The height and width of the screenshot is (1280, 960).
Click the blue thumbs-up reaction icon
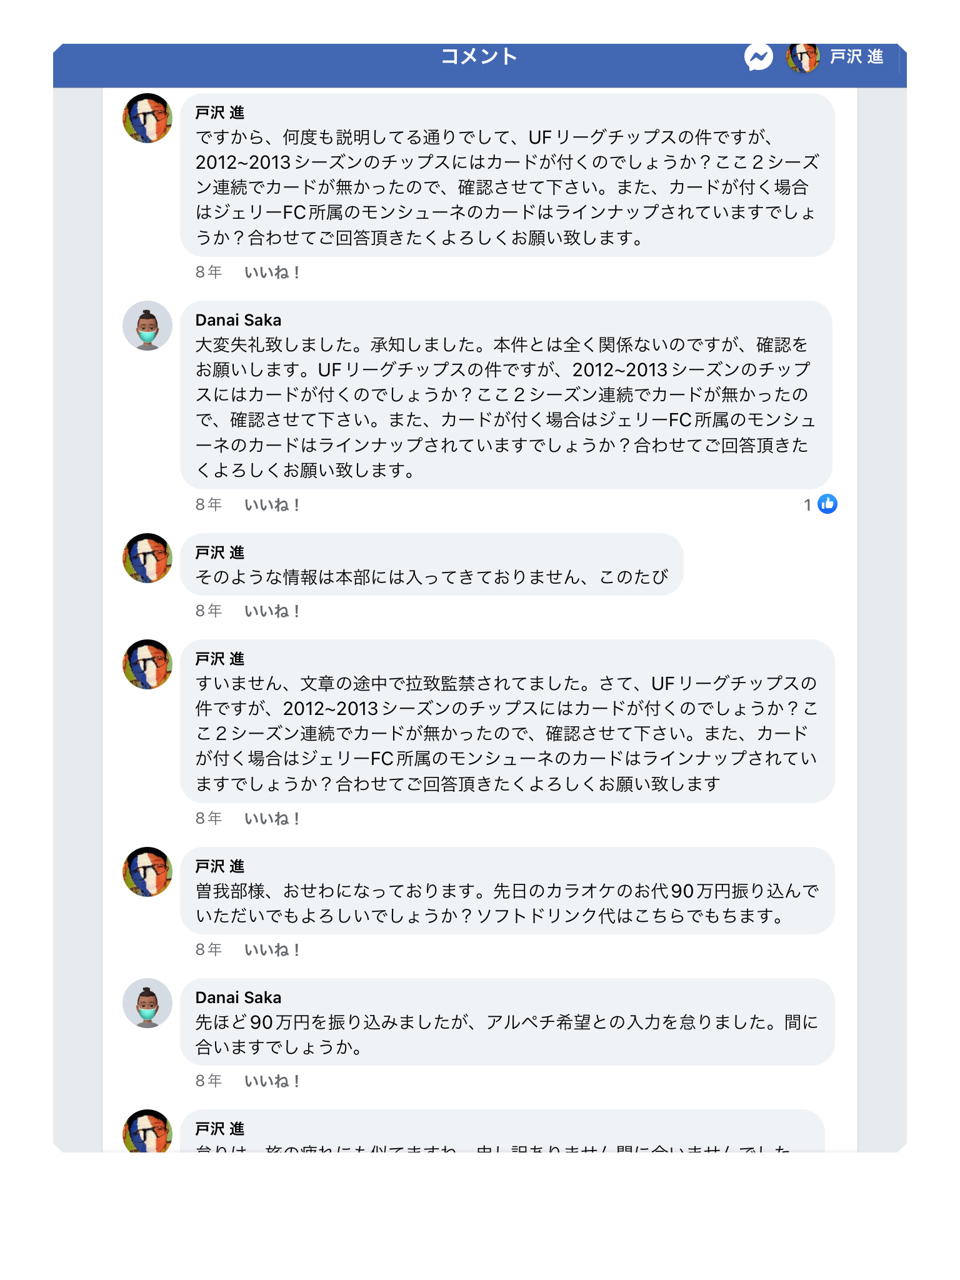coord(827,504)
